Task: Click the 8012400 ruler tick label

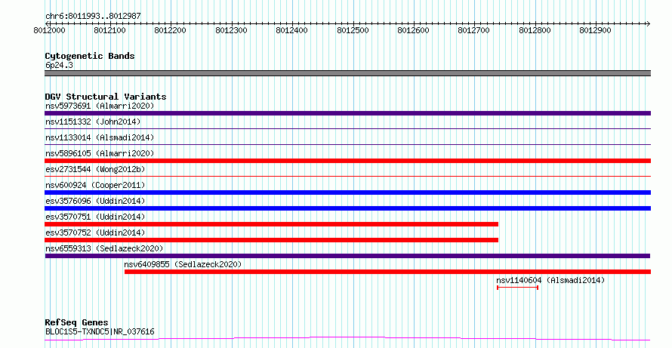Action: click(292, 31)
